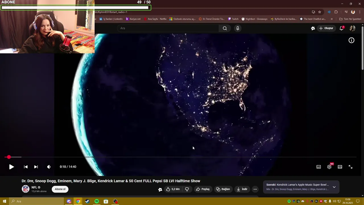Open the Chrome profile avatar
Screen dimensions: 364x205
(x=353, y=12)
